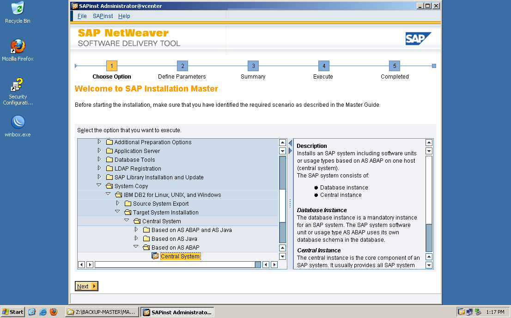Collapse the System Copy folder
Screen dimensions: 511x318
click(99, 185)
